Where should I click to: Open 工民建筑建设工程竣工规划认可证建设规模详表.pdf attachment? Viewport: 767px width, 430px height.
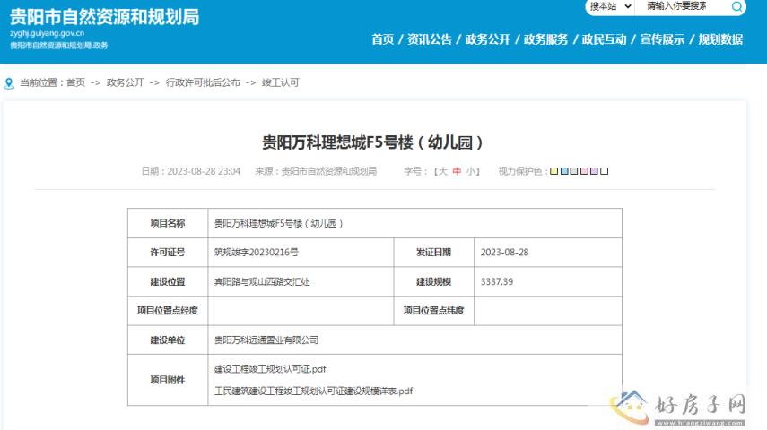pos(314,391)
